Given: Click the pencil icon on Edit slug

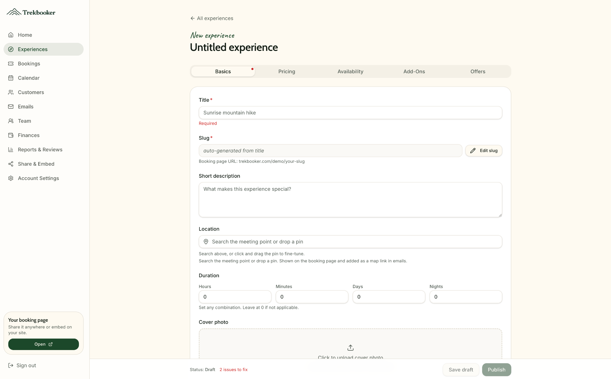Looking at the screenshot, I should tap(473, 151).
